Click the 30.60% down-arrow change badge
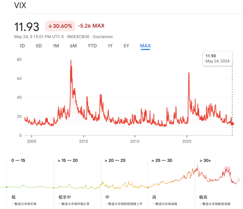 coord(60,26)
